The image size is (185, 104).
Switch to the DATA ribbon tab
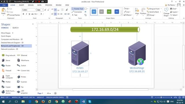pyautogui.click(x=39, y=5)
